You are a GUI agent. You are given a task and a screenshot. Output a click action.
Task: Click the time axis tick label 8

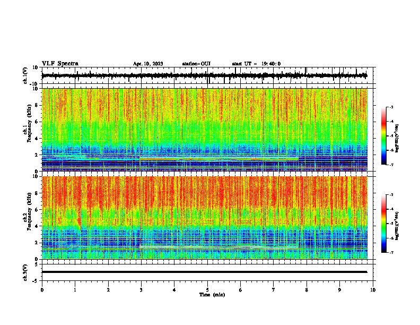click(307, 290)
